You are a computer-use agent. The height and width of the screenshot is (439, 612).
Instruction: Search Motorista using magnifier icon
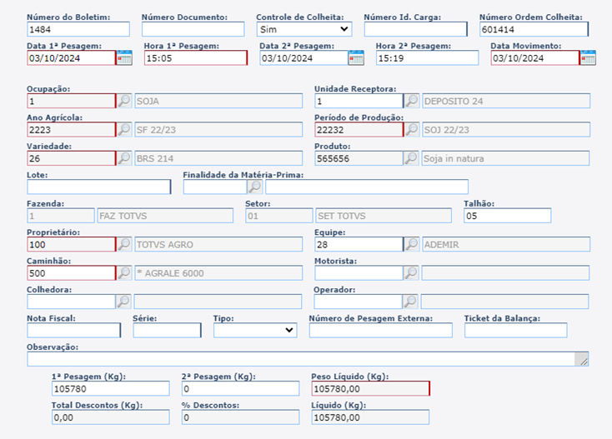tap(412, 272)
